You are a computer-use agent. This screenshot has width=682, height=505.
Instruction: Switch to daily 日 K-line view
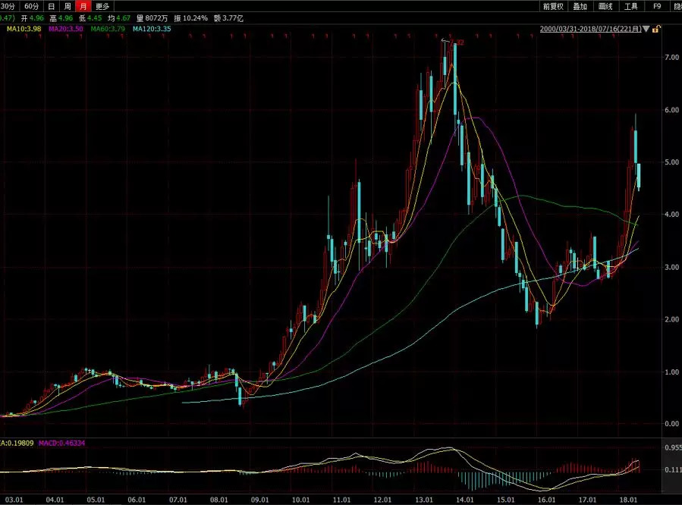52,6
